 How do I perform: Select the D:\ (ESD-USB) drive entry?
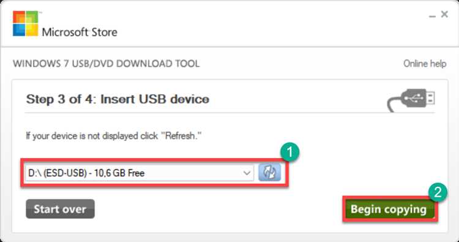tap(140, 173)
